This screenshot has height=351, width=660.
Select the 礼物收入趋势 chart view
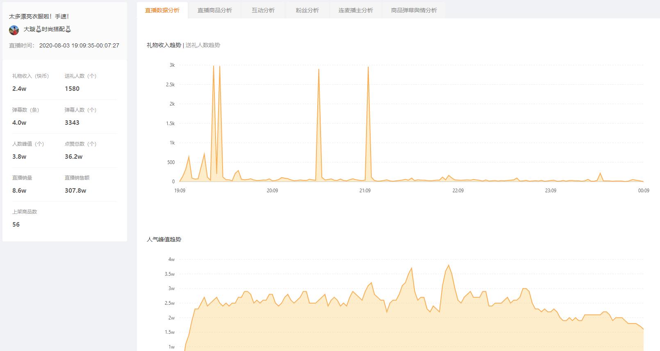tap(164, 45)
